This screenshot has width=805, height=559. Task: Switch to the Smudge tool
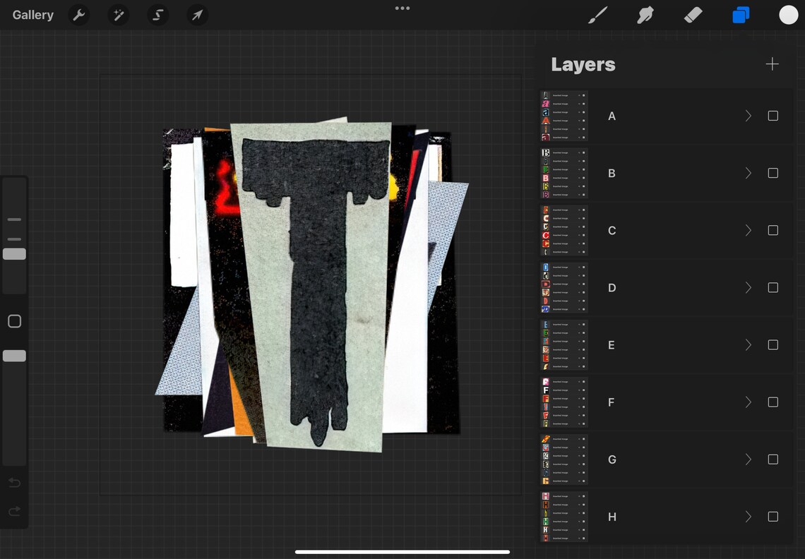(x=645, y=15)
